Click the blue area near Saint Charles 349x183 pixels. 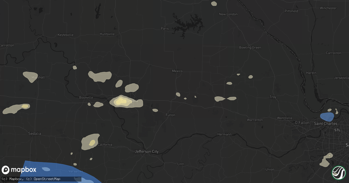327,117
